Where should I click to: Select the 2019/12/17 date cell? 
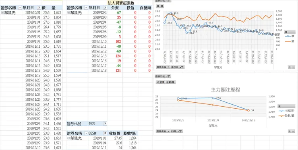pos(98,66)
